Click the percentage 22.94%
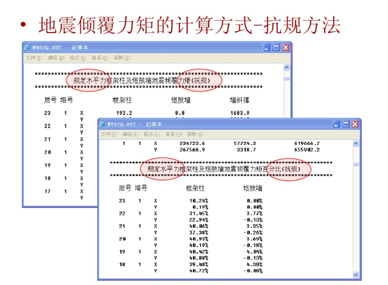 click(x=199, y=220)
